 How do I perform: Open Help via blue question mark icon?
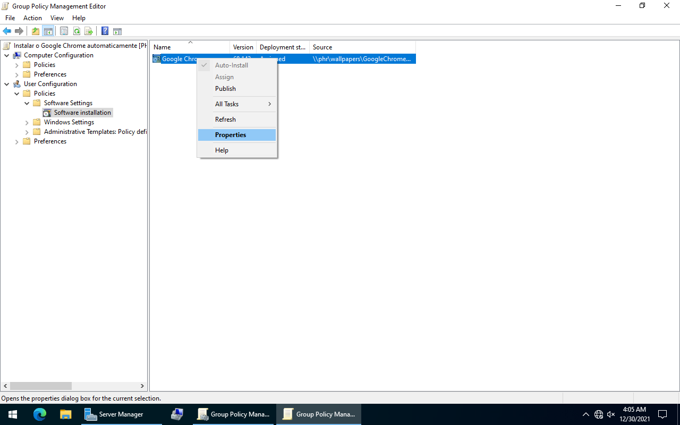coord(105,31)
